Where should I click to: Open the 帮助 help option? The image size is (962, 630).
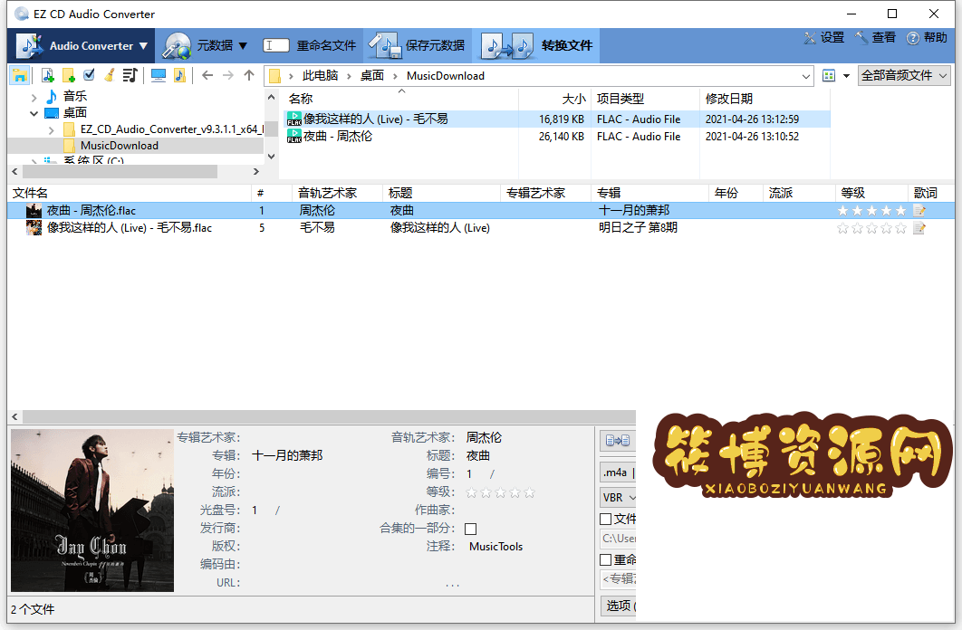(x=927, y=37)
